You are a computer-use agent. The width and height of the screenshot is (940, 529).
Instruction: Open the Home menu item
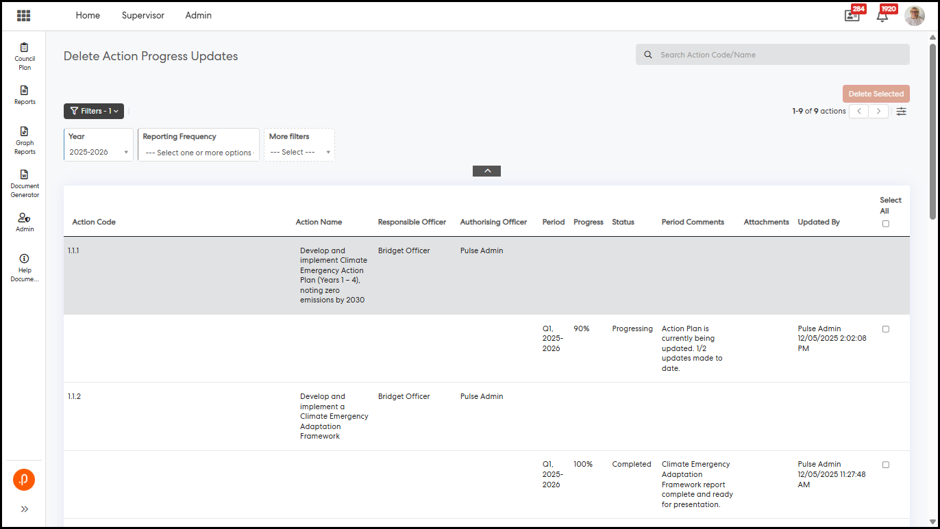(x=88, y=15)
